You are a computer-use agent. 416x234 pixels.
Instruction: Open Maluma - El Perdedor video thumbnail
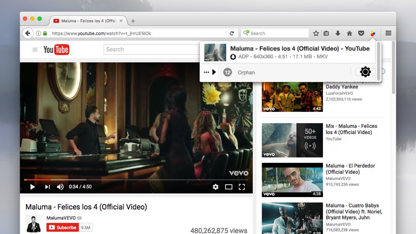[x=292, y=180]
